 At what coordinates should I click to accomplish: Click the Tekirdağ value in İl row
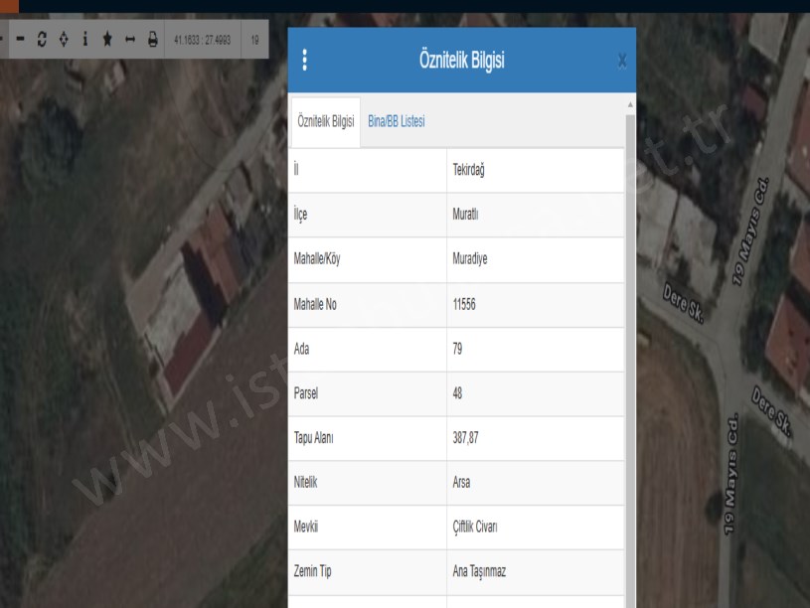click(x=468, y=169)
